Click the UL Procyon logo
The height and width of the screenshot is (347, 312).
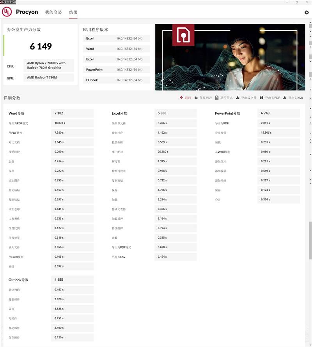coord(20,12)
